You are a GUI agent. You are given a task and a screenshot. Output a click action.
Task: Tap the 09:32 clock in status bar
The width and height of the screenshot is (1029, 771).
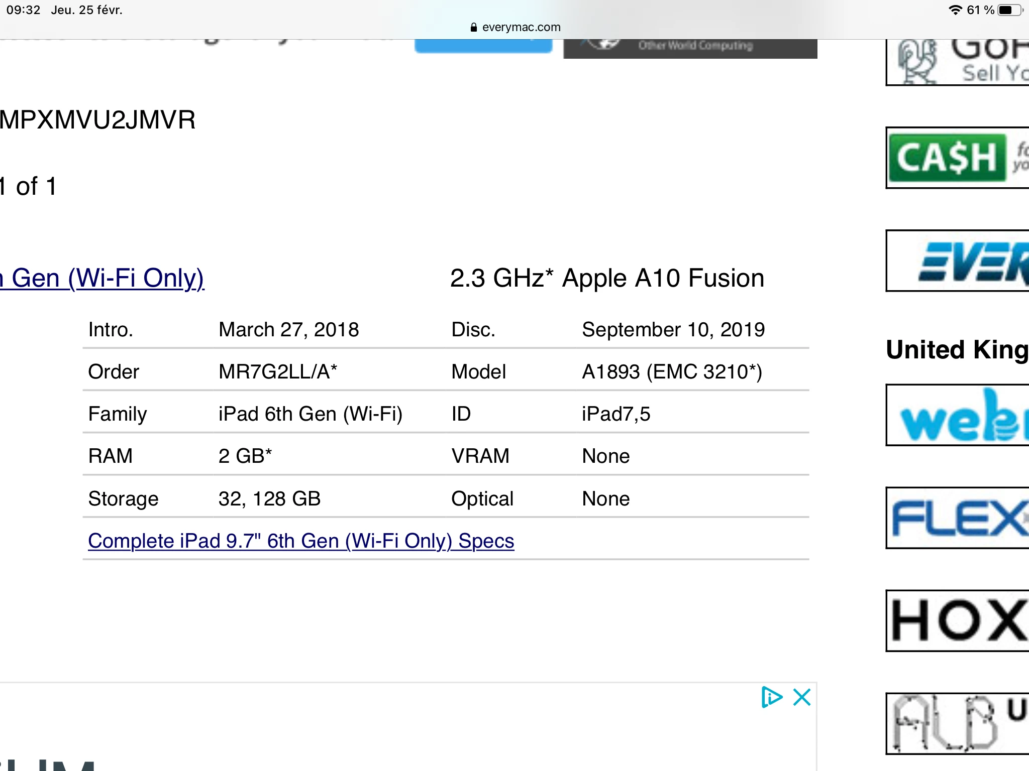[x=23, y=10]
